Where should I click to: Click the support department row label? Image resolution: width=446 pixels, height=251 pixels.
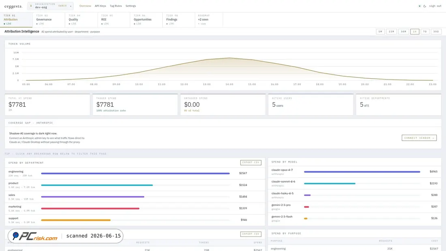pyautogui.click(x=13, y=218)
